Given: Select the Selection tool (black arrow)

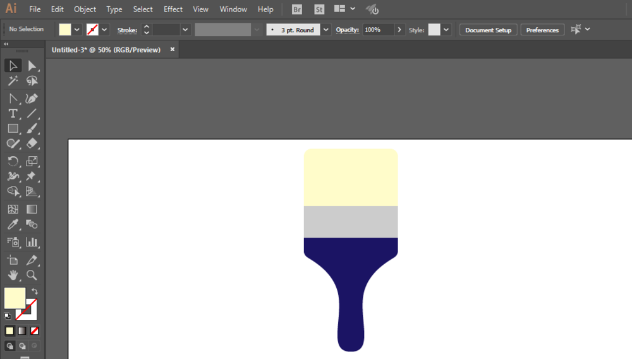Looking at the screenshot, I should click(13, 66).
